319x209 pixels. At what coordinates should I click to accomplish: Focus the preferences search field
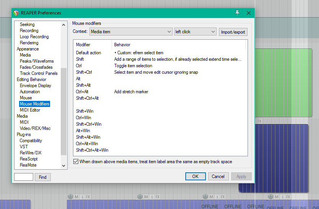pyautogui.click(x=24, y=177)
